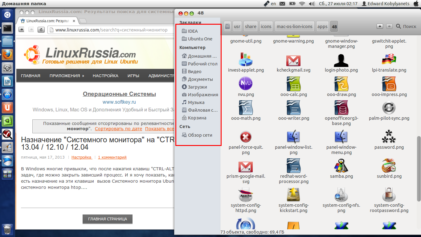Open Загрузки in the sidebar
The width and height of the screenshot is (421, 237).
[194, 87]
